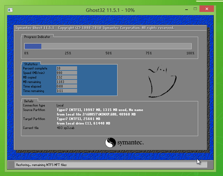Image resolution: width=223 pixels, height=176 pixels.
Task: Click the Ghost32 window system icon
Action: coord(10,10)
